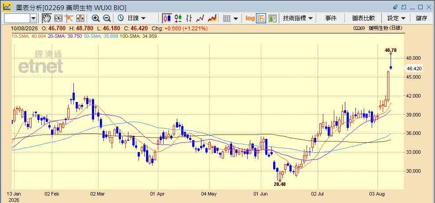Select the orange arrow pointer tool

(x=69, y=18)
